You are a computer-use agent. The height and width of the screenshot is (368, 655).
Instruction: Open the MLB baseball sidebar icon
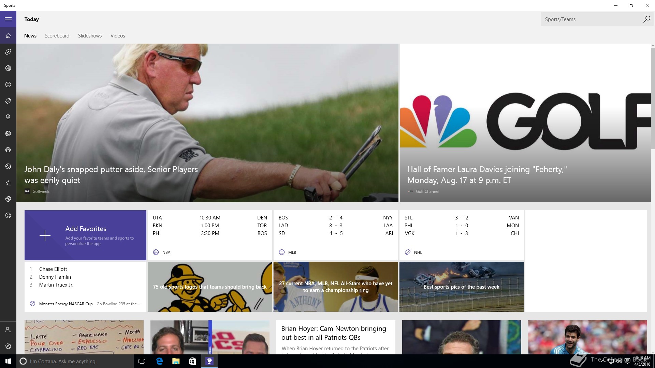pyautogui.click(x=8, y=85)
